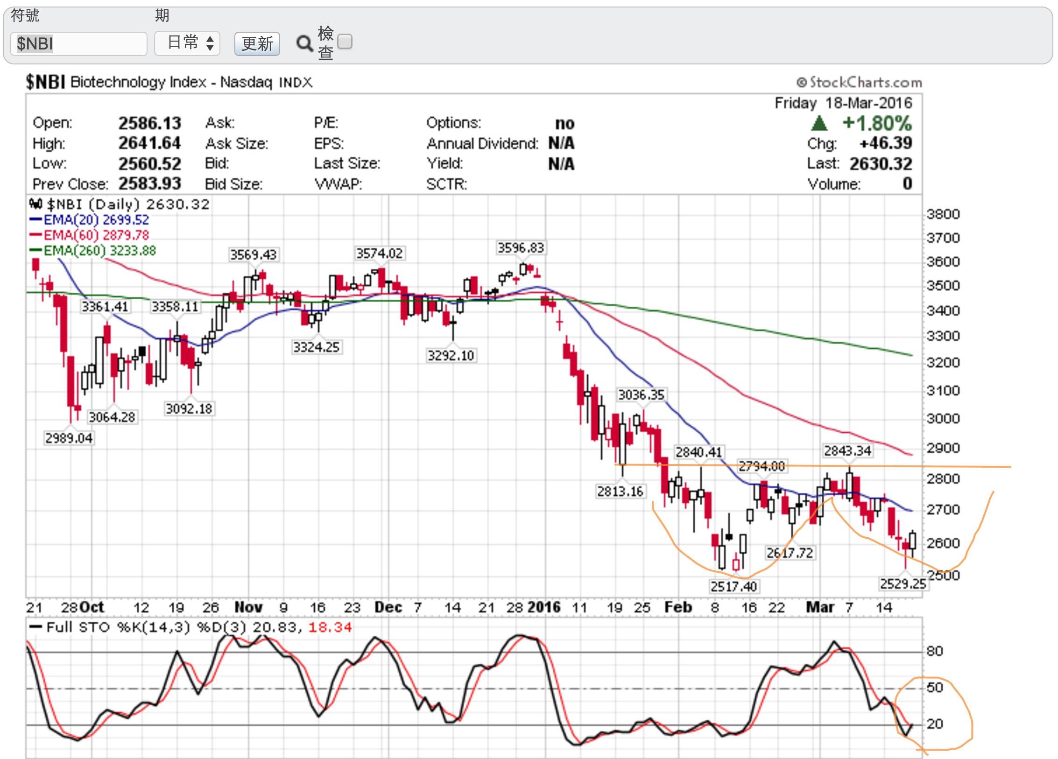Click the 2989.04 low price label
The height and width of the screenshot is (759, 1058).
click(69, 438)
